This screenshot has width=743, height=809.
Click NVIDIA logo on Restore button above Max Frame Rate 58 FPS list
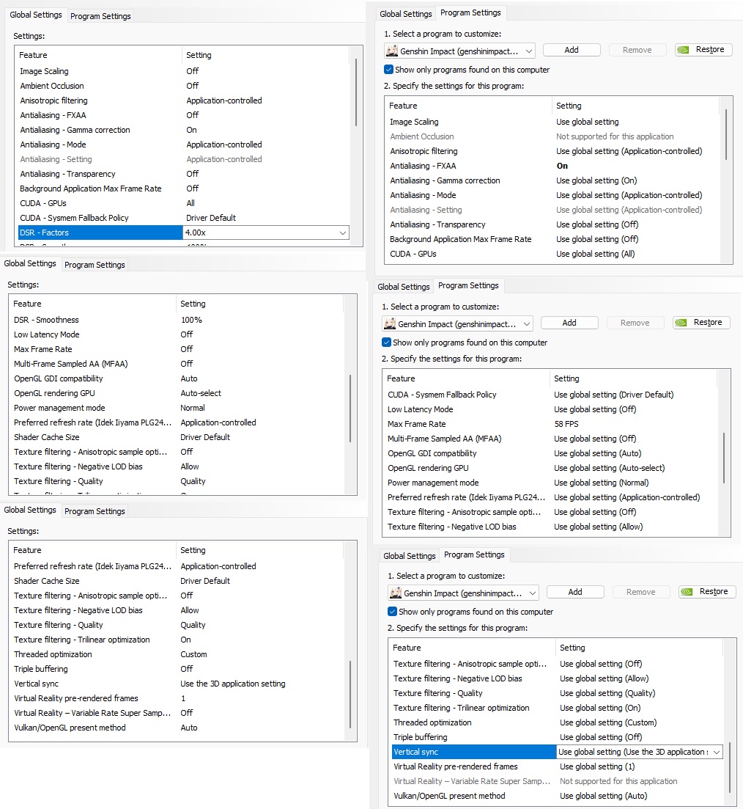click(x=681, y=323)
